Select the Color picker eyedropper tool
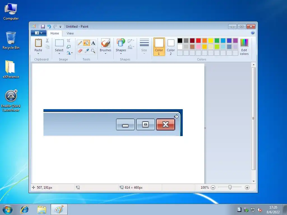The width and height of the screenshot is (287, 215). [86, 51]
